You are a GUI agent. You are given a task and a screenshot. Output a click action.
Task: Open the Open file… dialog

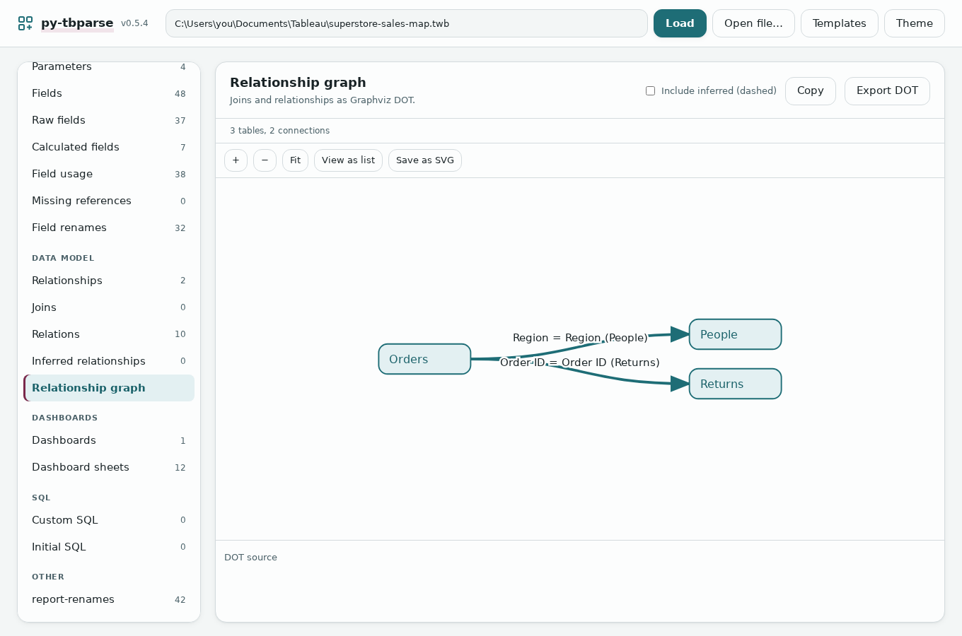pyautogui.click(x=753, y=23)
